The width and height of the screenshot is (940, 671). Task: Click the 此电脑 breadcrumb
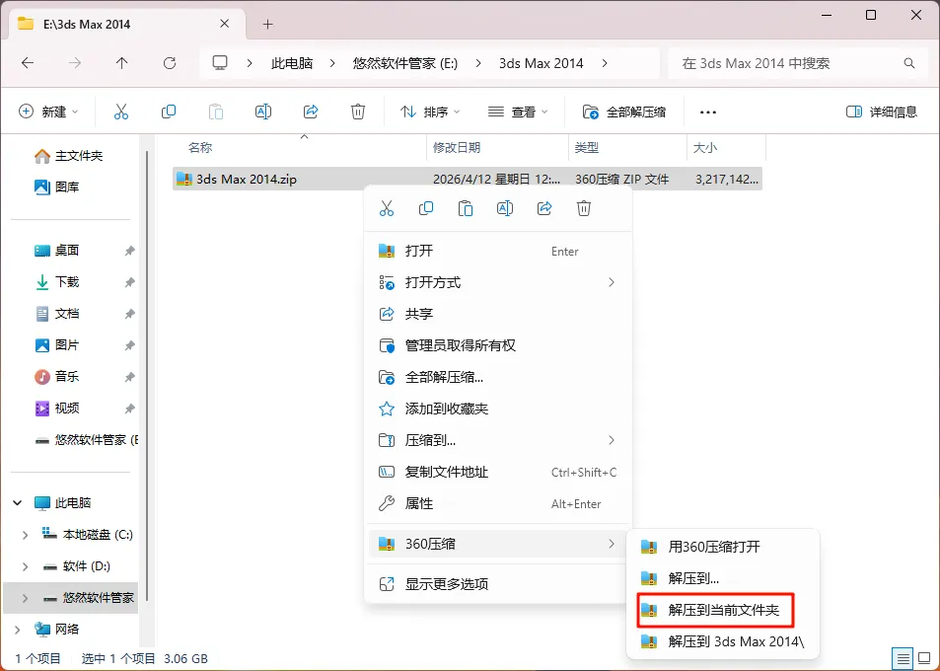point(292,63)
